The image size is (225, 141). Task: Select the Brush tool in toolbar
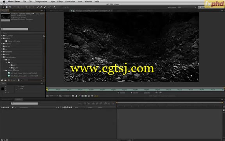pos(38,7)
